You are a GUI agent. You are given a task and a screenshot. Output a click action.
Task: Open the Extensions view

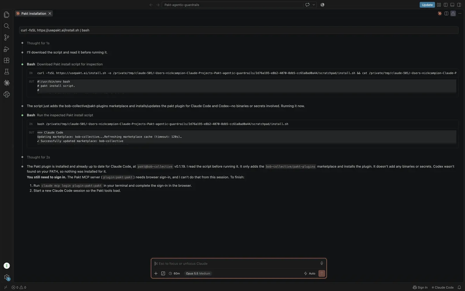tap(6, 60)
